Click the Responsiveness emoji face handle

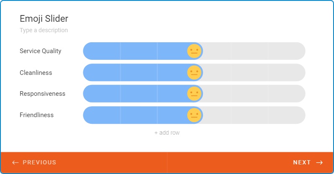coord(194,94)
